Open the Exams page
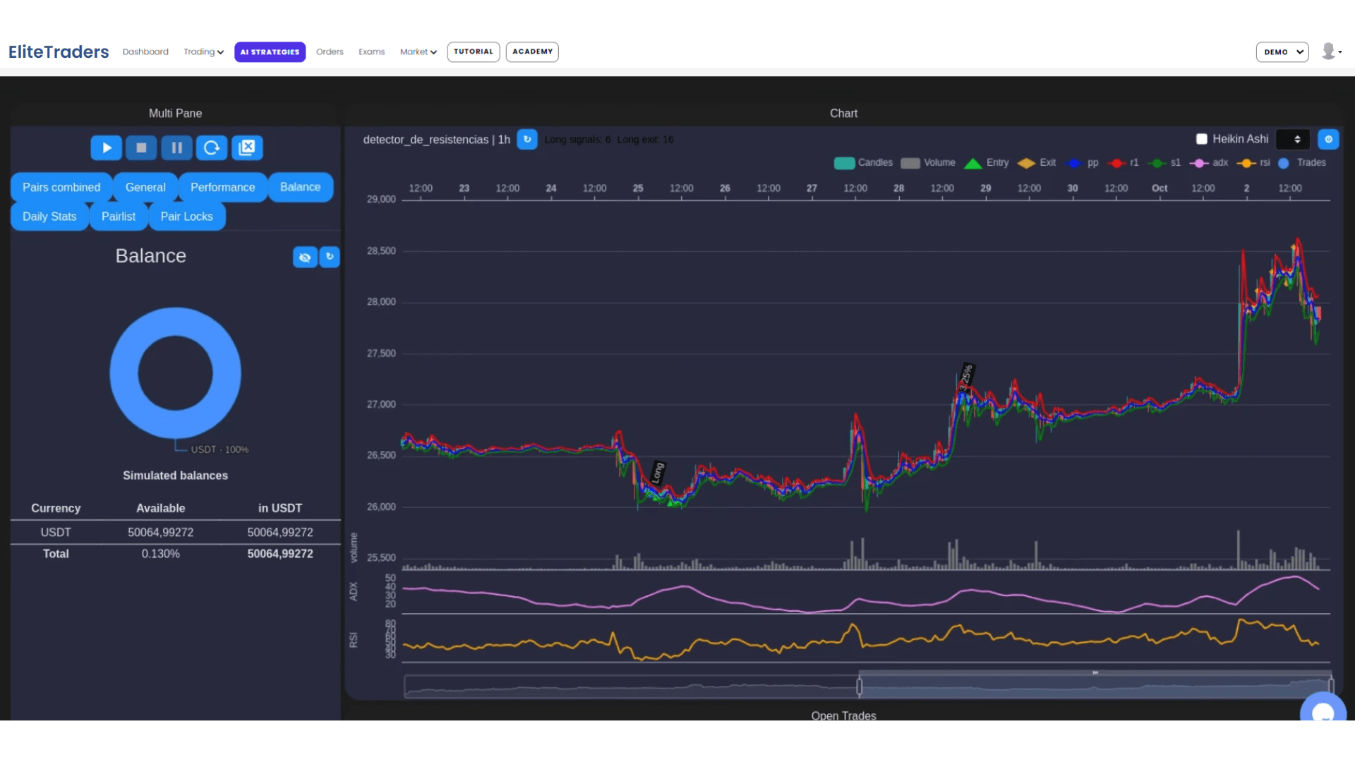1355x762 pixels. [371, 52]
